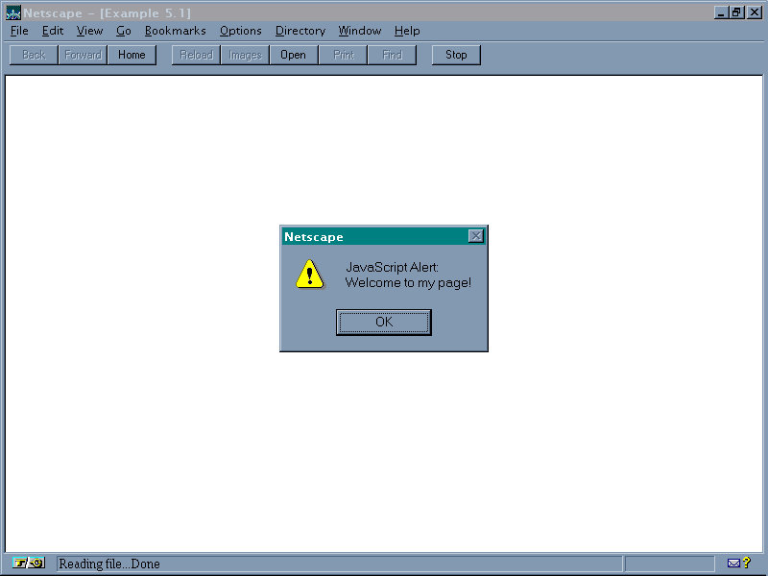Select the Print toolbar button
768x576 pixels.
pos(344,55)
